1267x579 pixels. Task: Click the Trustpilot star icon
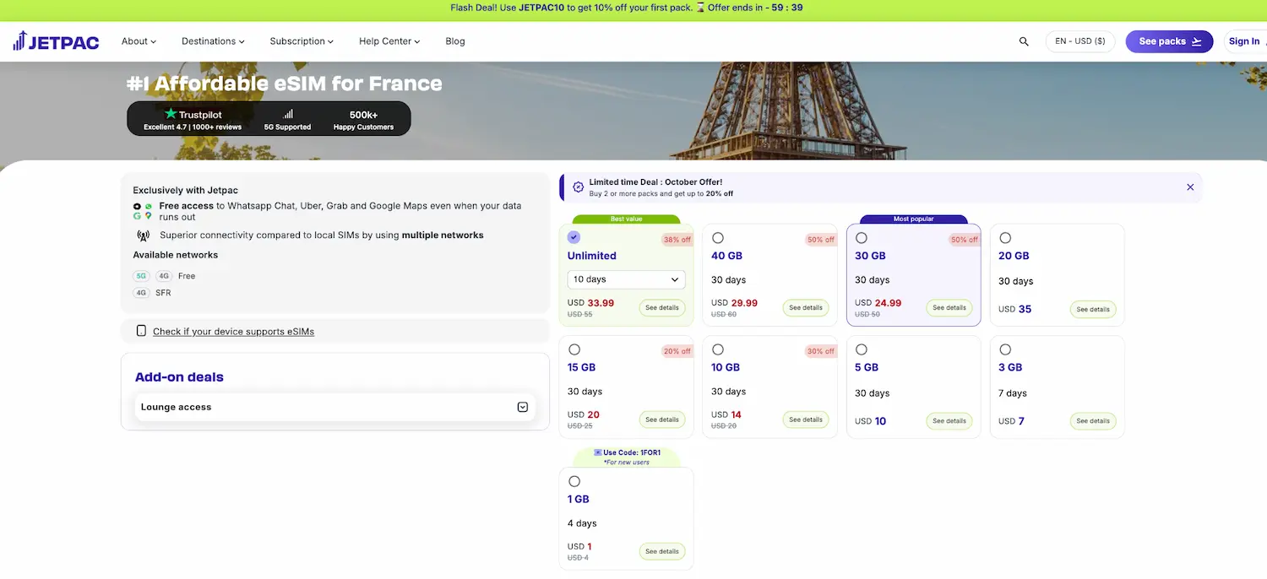[x=169, y=115]
